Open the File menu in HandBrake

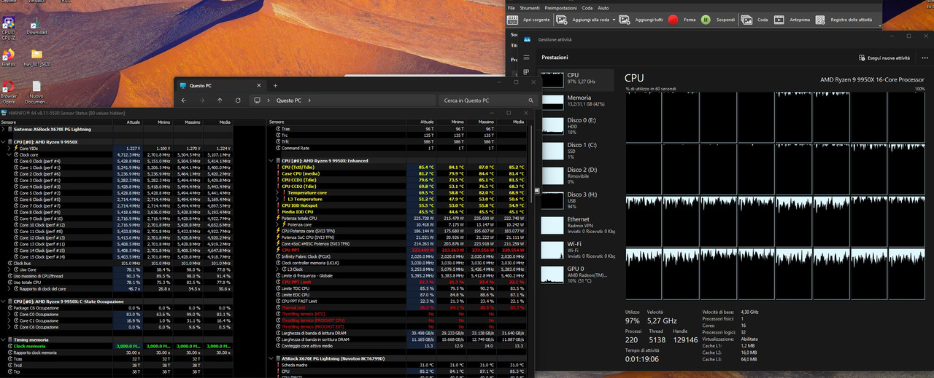[x=512, y=7]
